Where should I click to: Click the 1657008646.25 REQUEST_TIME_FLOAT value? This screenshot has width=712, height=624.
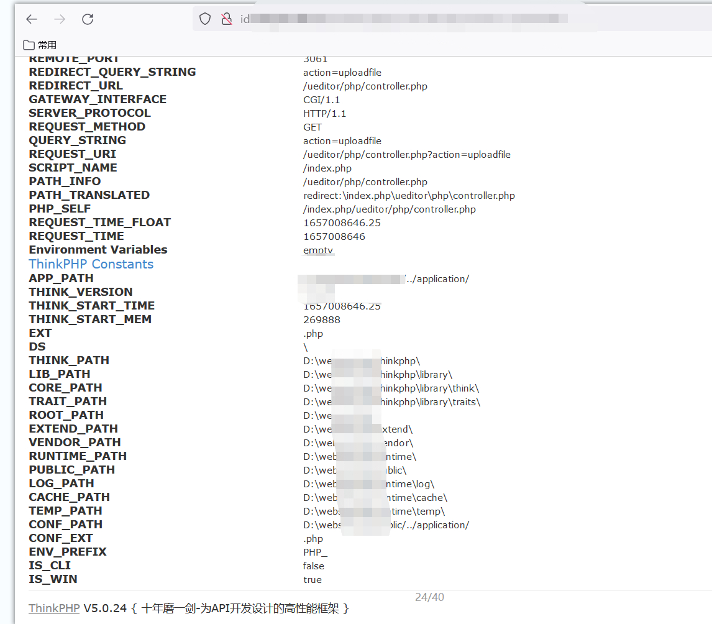tap(342, 223)
